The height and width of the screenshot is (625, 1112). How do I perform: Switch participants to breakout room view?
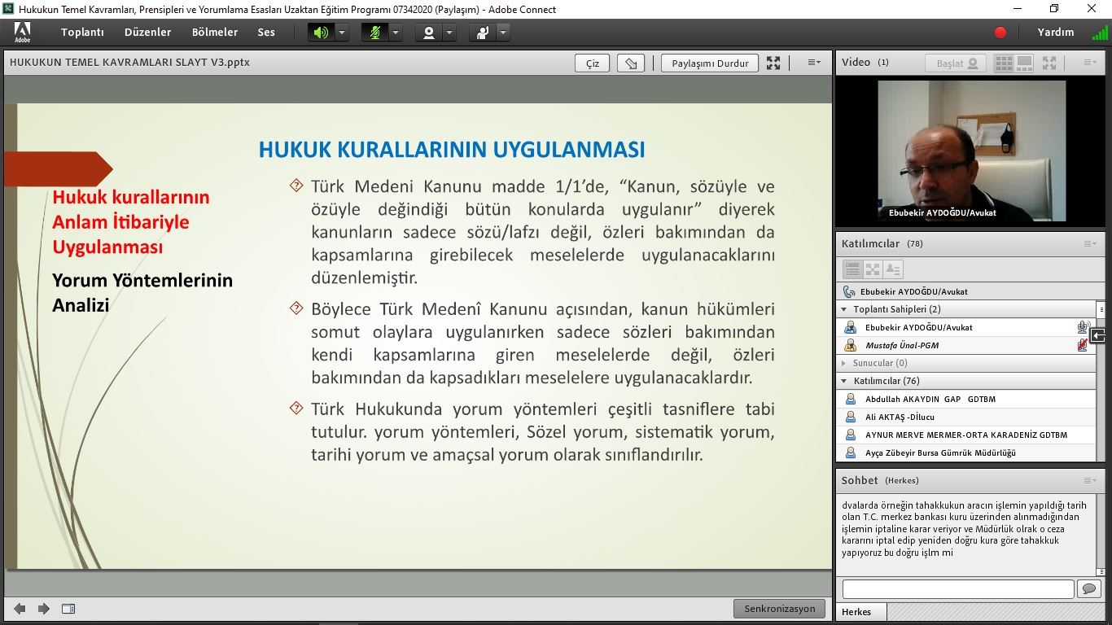(x=873, y=269)
